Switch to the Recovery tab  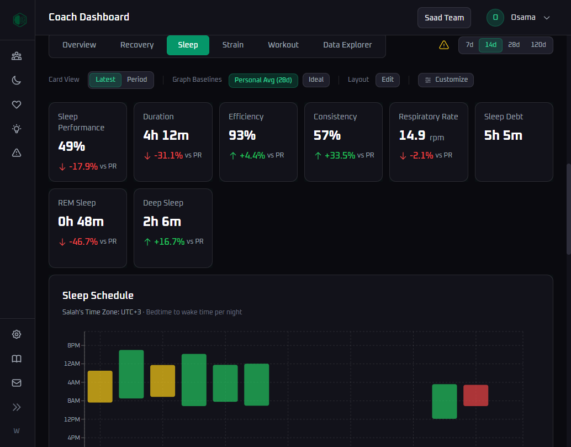137,45
